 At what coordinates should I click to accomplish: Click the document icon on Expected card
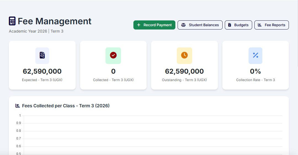point(42,55)
